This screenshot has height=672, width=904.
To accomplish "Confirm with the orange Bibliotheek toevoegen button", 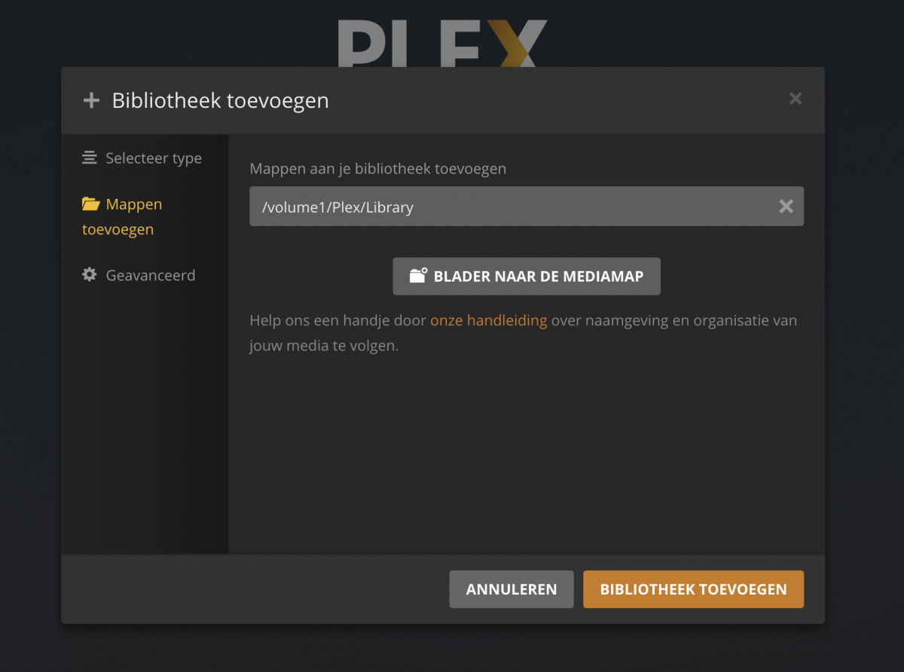I will (693, 589).
